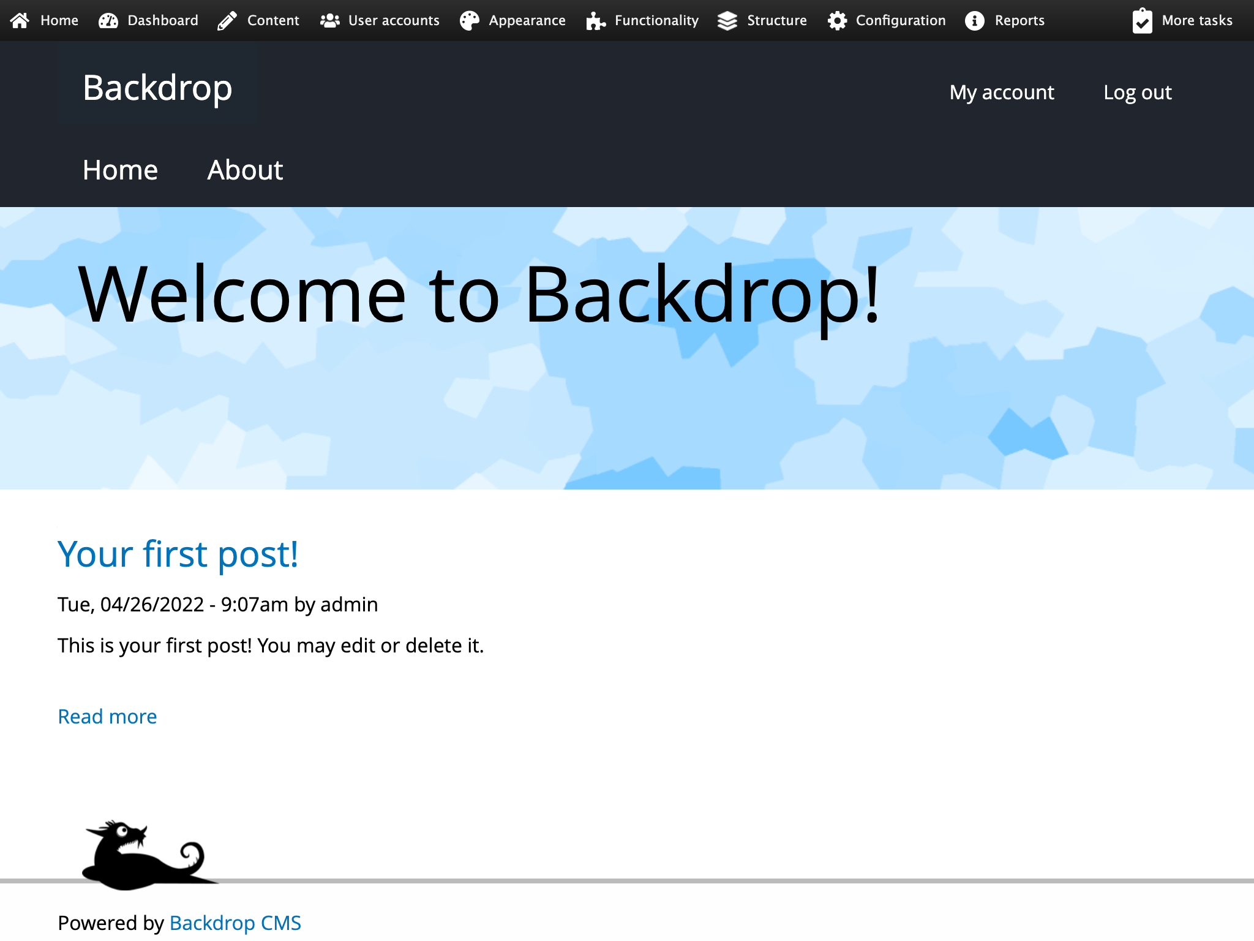Open the Reports admin menu
The height and width of the screenshot is (941, 1254).
click(1019, 21)
